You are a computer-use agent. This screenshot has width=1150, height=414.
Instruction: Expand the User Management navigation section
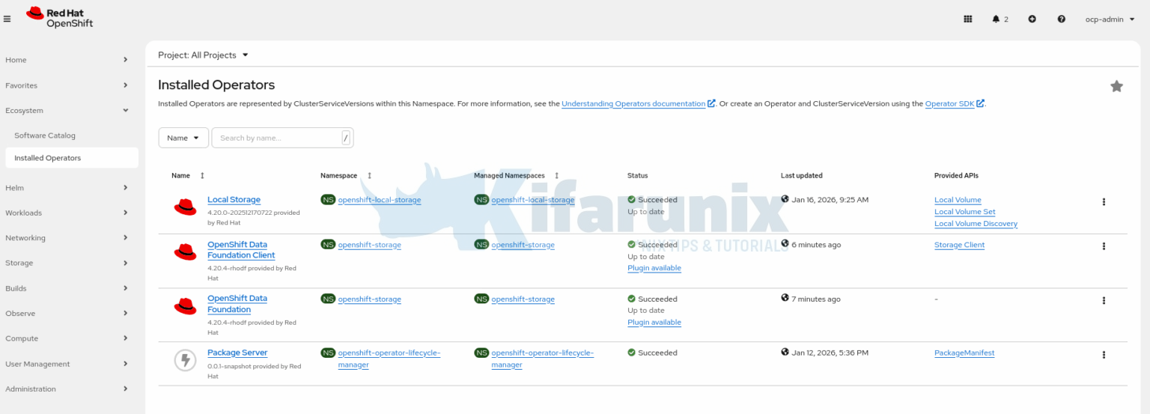67,364
